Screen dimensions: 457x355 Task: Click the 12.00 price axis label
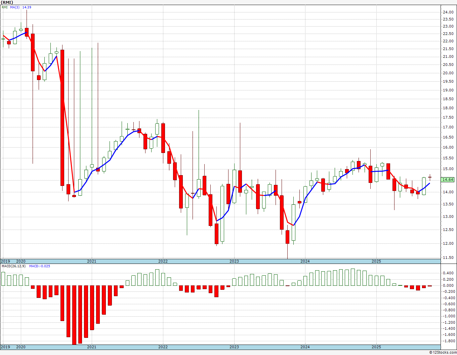coord(448,243)
